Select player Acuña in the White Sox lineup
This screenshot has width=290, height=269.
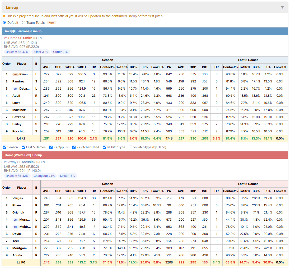[x=17, y=255]
